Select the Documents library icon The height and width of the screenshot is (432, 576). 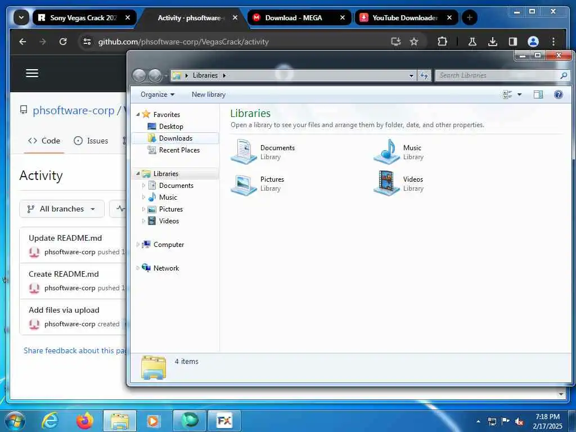pos(244,151)
